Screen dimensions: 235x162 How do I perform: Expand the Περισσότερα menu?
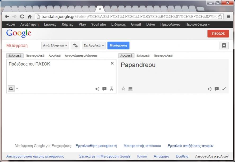197,24
